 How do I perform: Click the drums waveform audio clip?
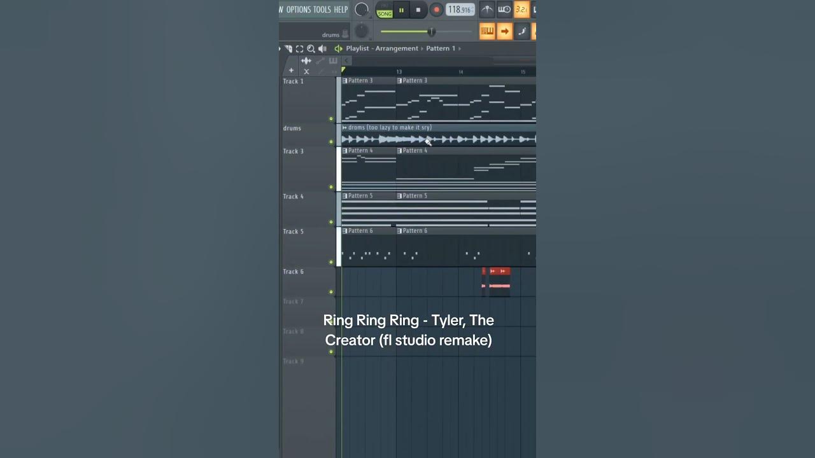pos(439,139)
